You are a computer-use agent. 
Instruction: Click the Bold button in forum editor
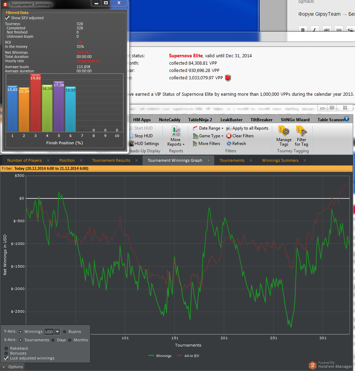[303, 30]
